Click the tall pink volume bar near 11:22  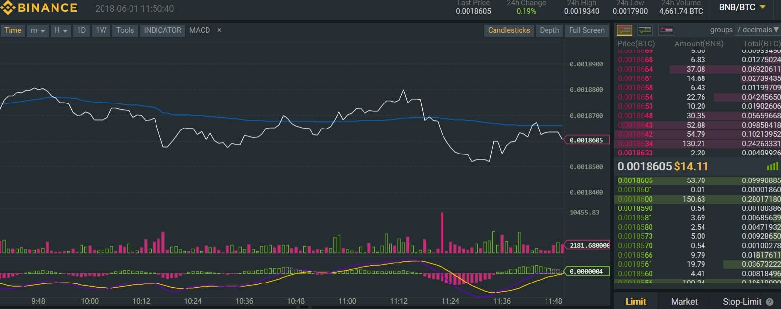442,232
